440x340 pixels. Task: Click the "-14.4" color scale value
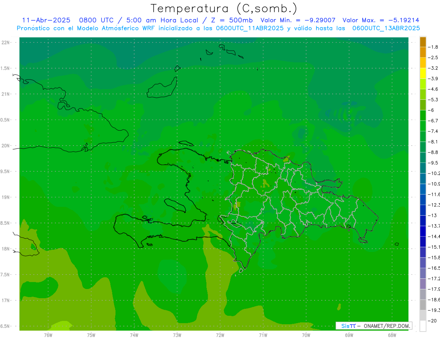[434, 236]
